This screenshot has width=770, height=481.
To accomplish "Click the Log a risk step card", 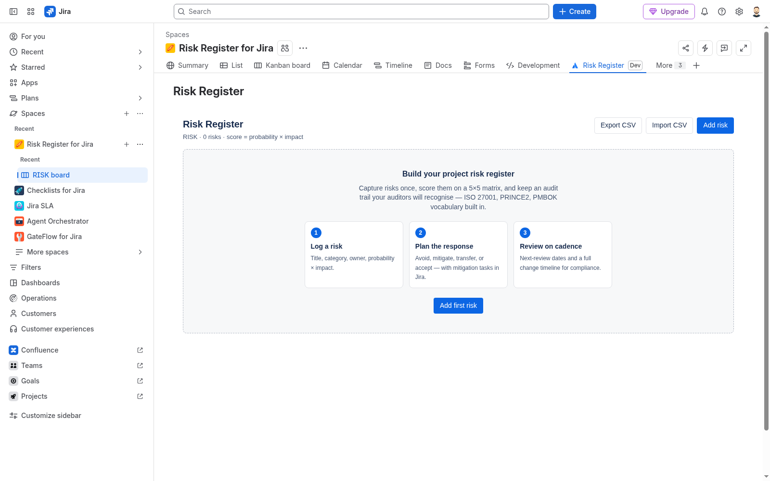I will pos(354,254).
